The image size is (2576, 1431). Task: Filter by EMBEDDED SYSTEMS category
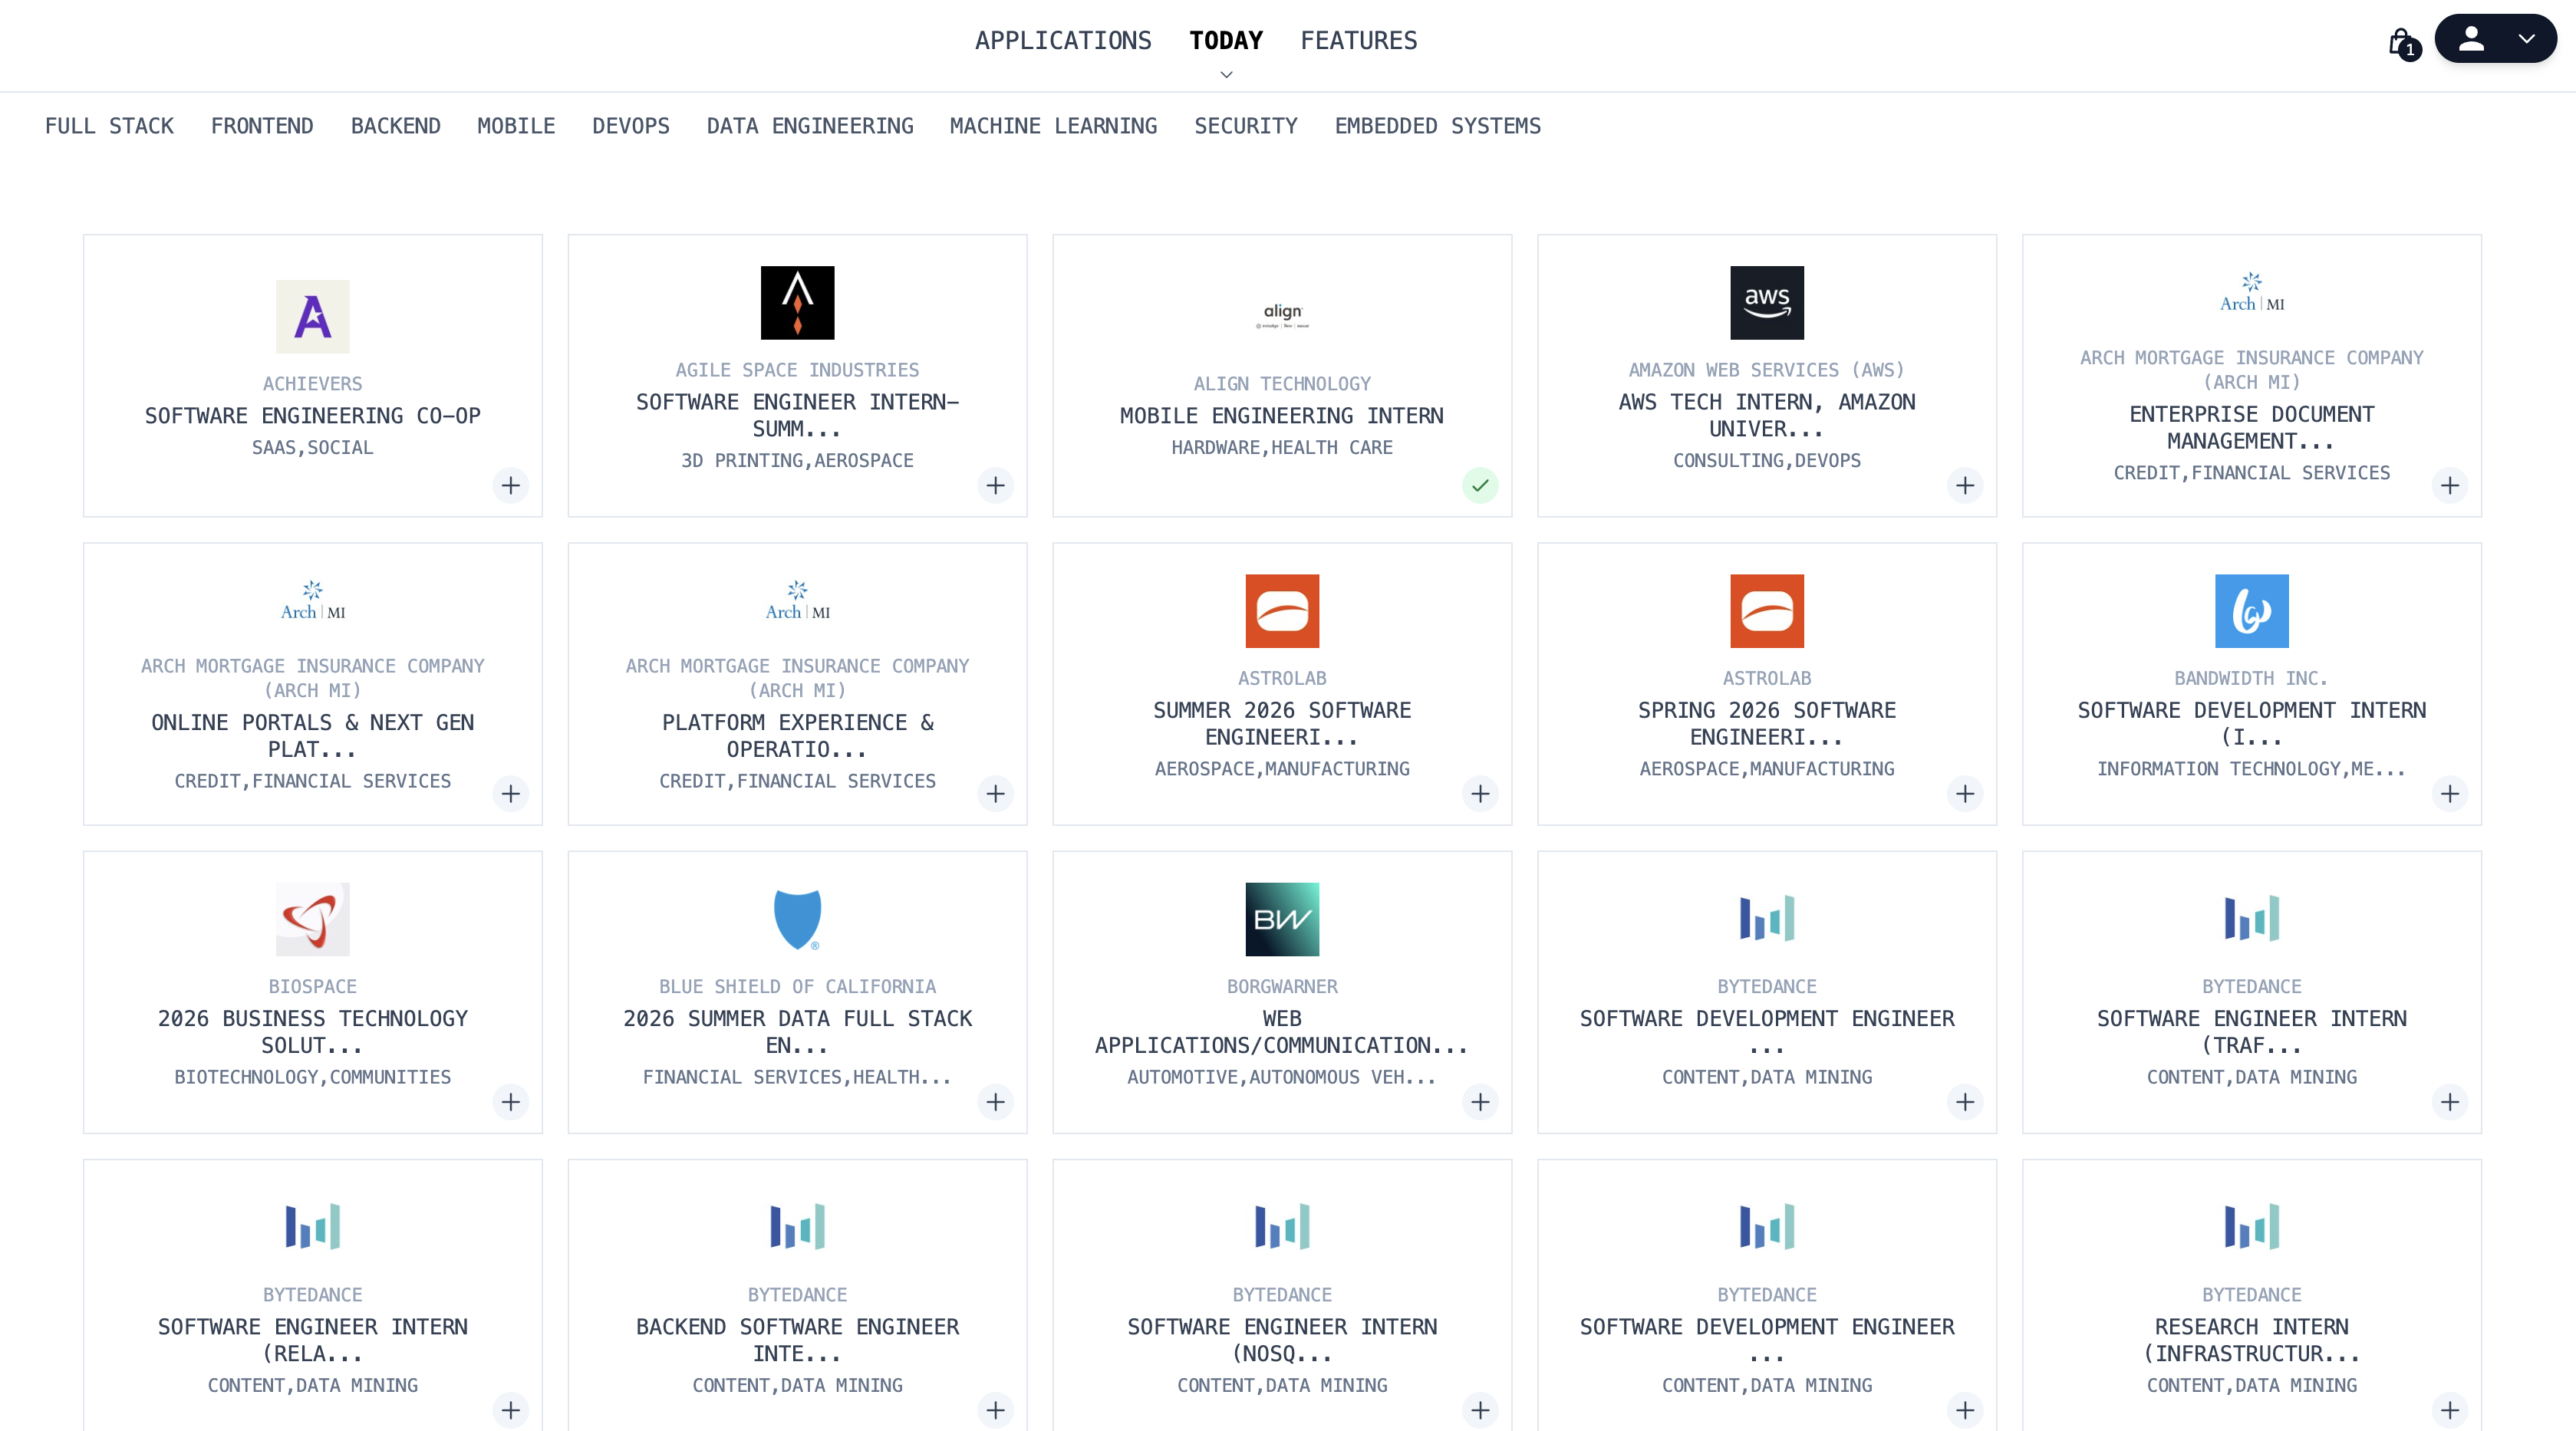point(1438,126)
